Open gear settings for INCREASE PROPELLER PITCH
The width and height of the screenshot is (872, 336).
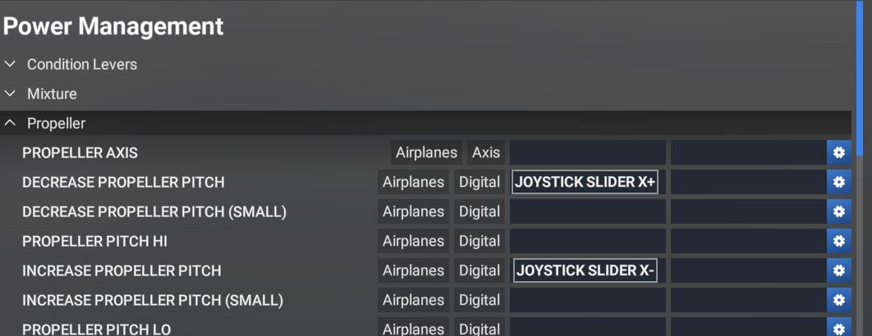click(x=838, y=270)
